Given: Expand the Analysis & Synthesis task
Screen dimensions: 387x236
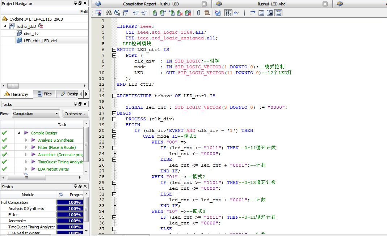Looking at the screenshot, I should [26, 140].
